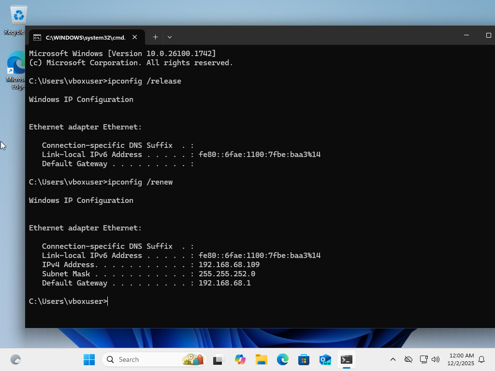
Task: Open a new Terminal tab with plus button
Action: pos(155,37)
